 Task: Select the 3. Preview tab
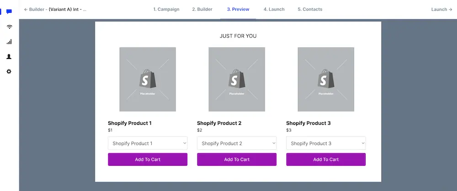238,9
